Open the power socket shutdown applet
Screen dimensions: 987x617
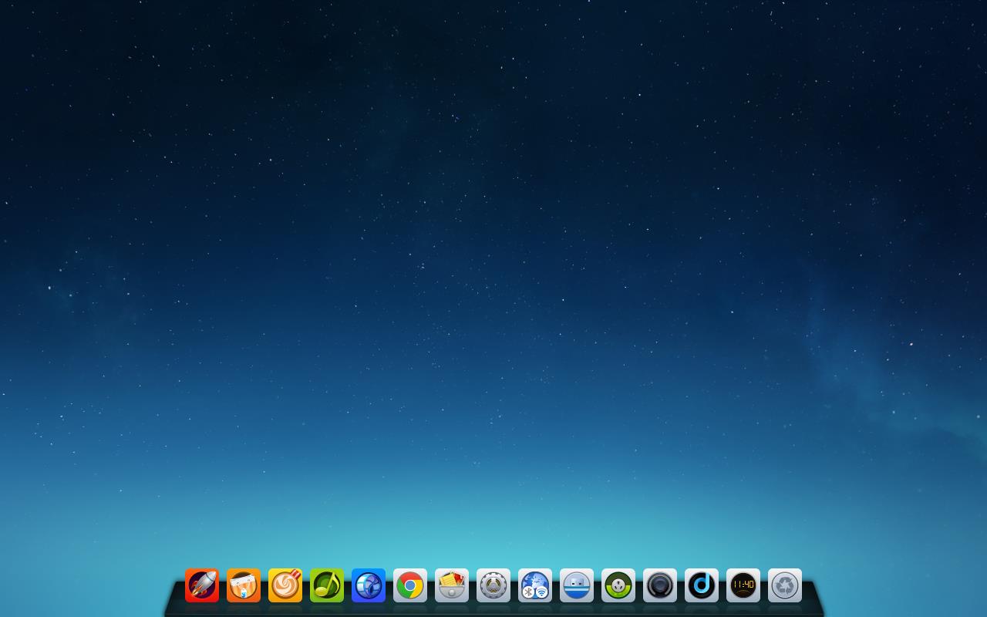pos(618,585)
